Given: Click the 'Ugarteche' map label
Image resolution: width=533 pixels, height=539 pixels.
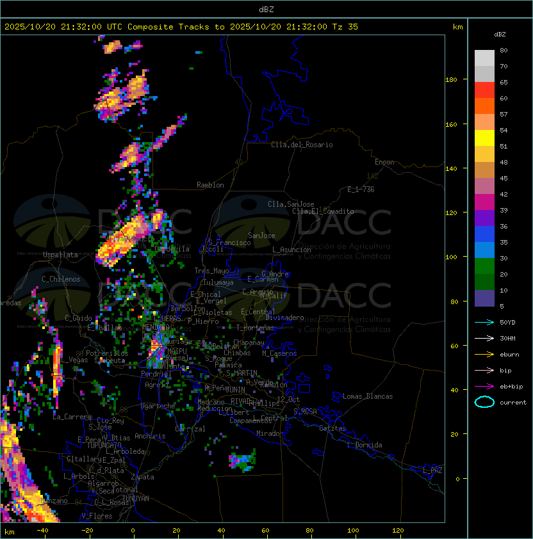Looking at the screenshot, I should (x=158, y=406).
